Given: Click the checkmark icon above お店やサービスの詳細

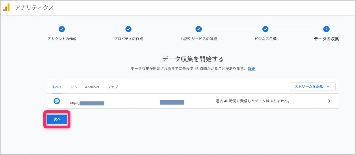Looking at the screenshot, I should 199,29.
